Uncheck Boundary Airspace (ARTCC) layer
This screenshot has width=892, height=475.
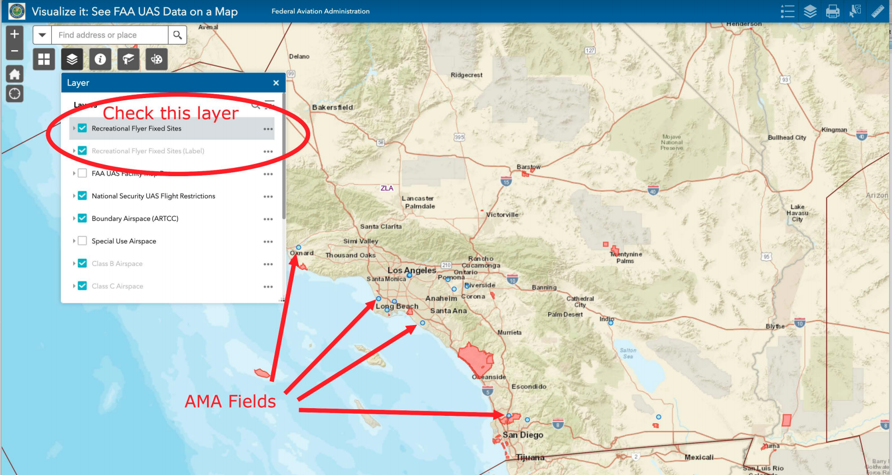82,219
